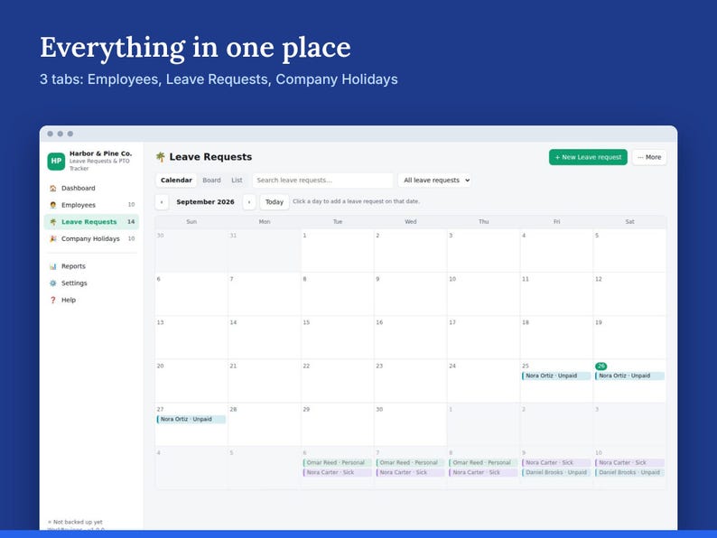Click calendar day 19
The height and width of the screenshot is (538, 717).
tap(629, 338)
